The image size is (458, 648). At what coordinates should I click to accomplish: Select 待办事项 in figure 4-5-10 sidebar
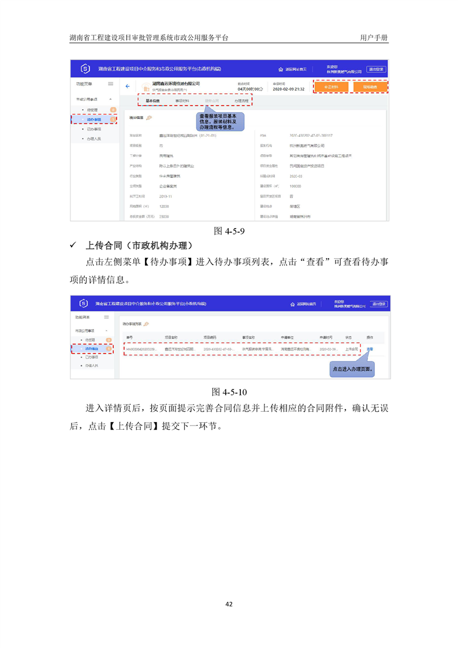pos(92,349)
